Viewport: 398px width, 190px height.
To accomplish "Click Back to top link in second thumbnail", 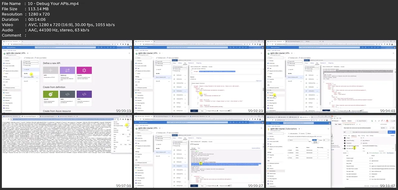I will (258, 81).
